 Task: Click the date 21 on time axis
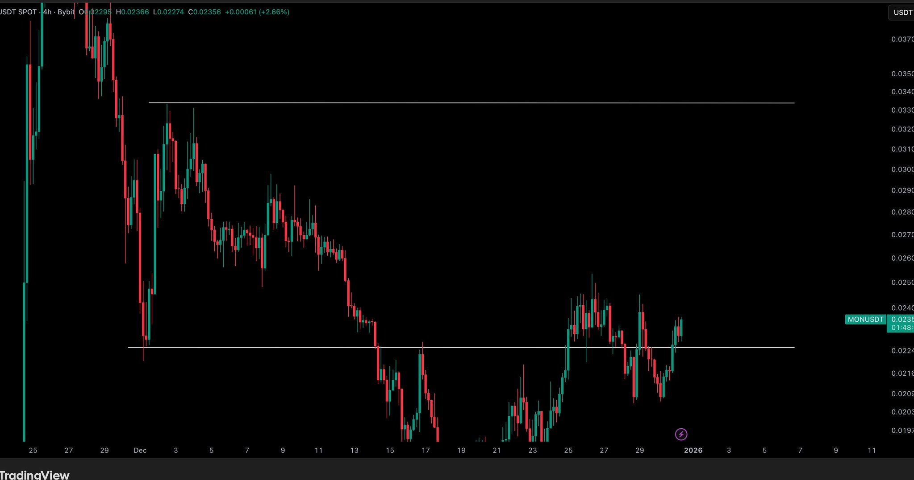497,450
